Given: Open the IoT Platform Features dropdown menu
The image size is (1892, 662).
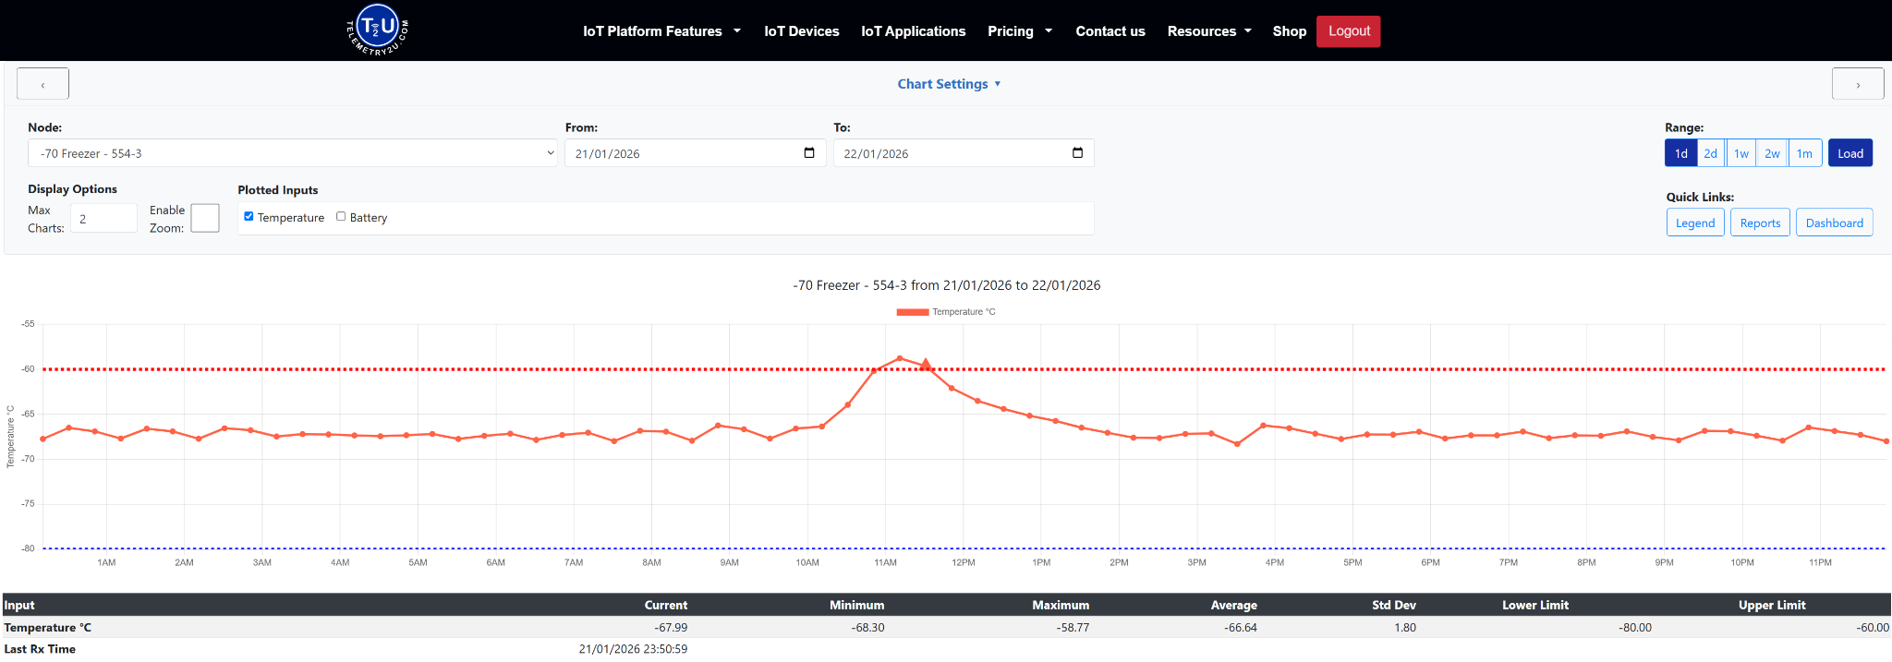Looking at the screenshot, I should (x=661, y=31).
